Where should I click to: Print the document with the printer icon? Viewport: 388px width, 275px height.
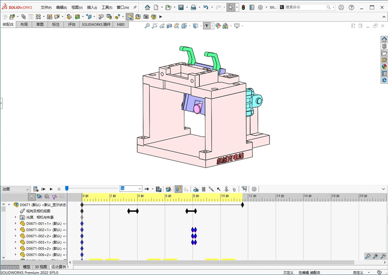[193, 8]
